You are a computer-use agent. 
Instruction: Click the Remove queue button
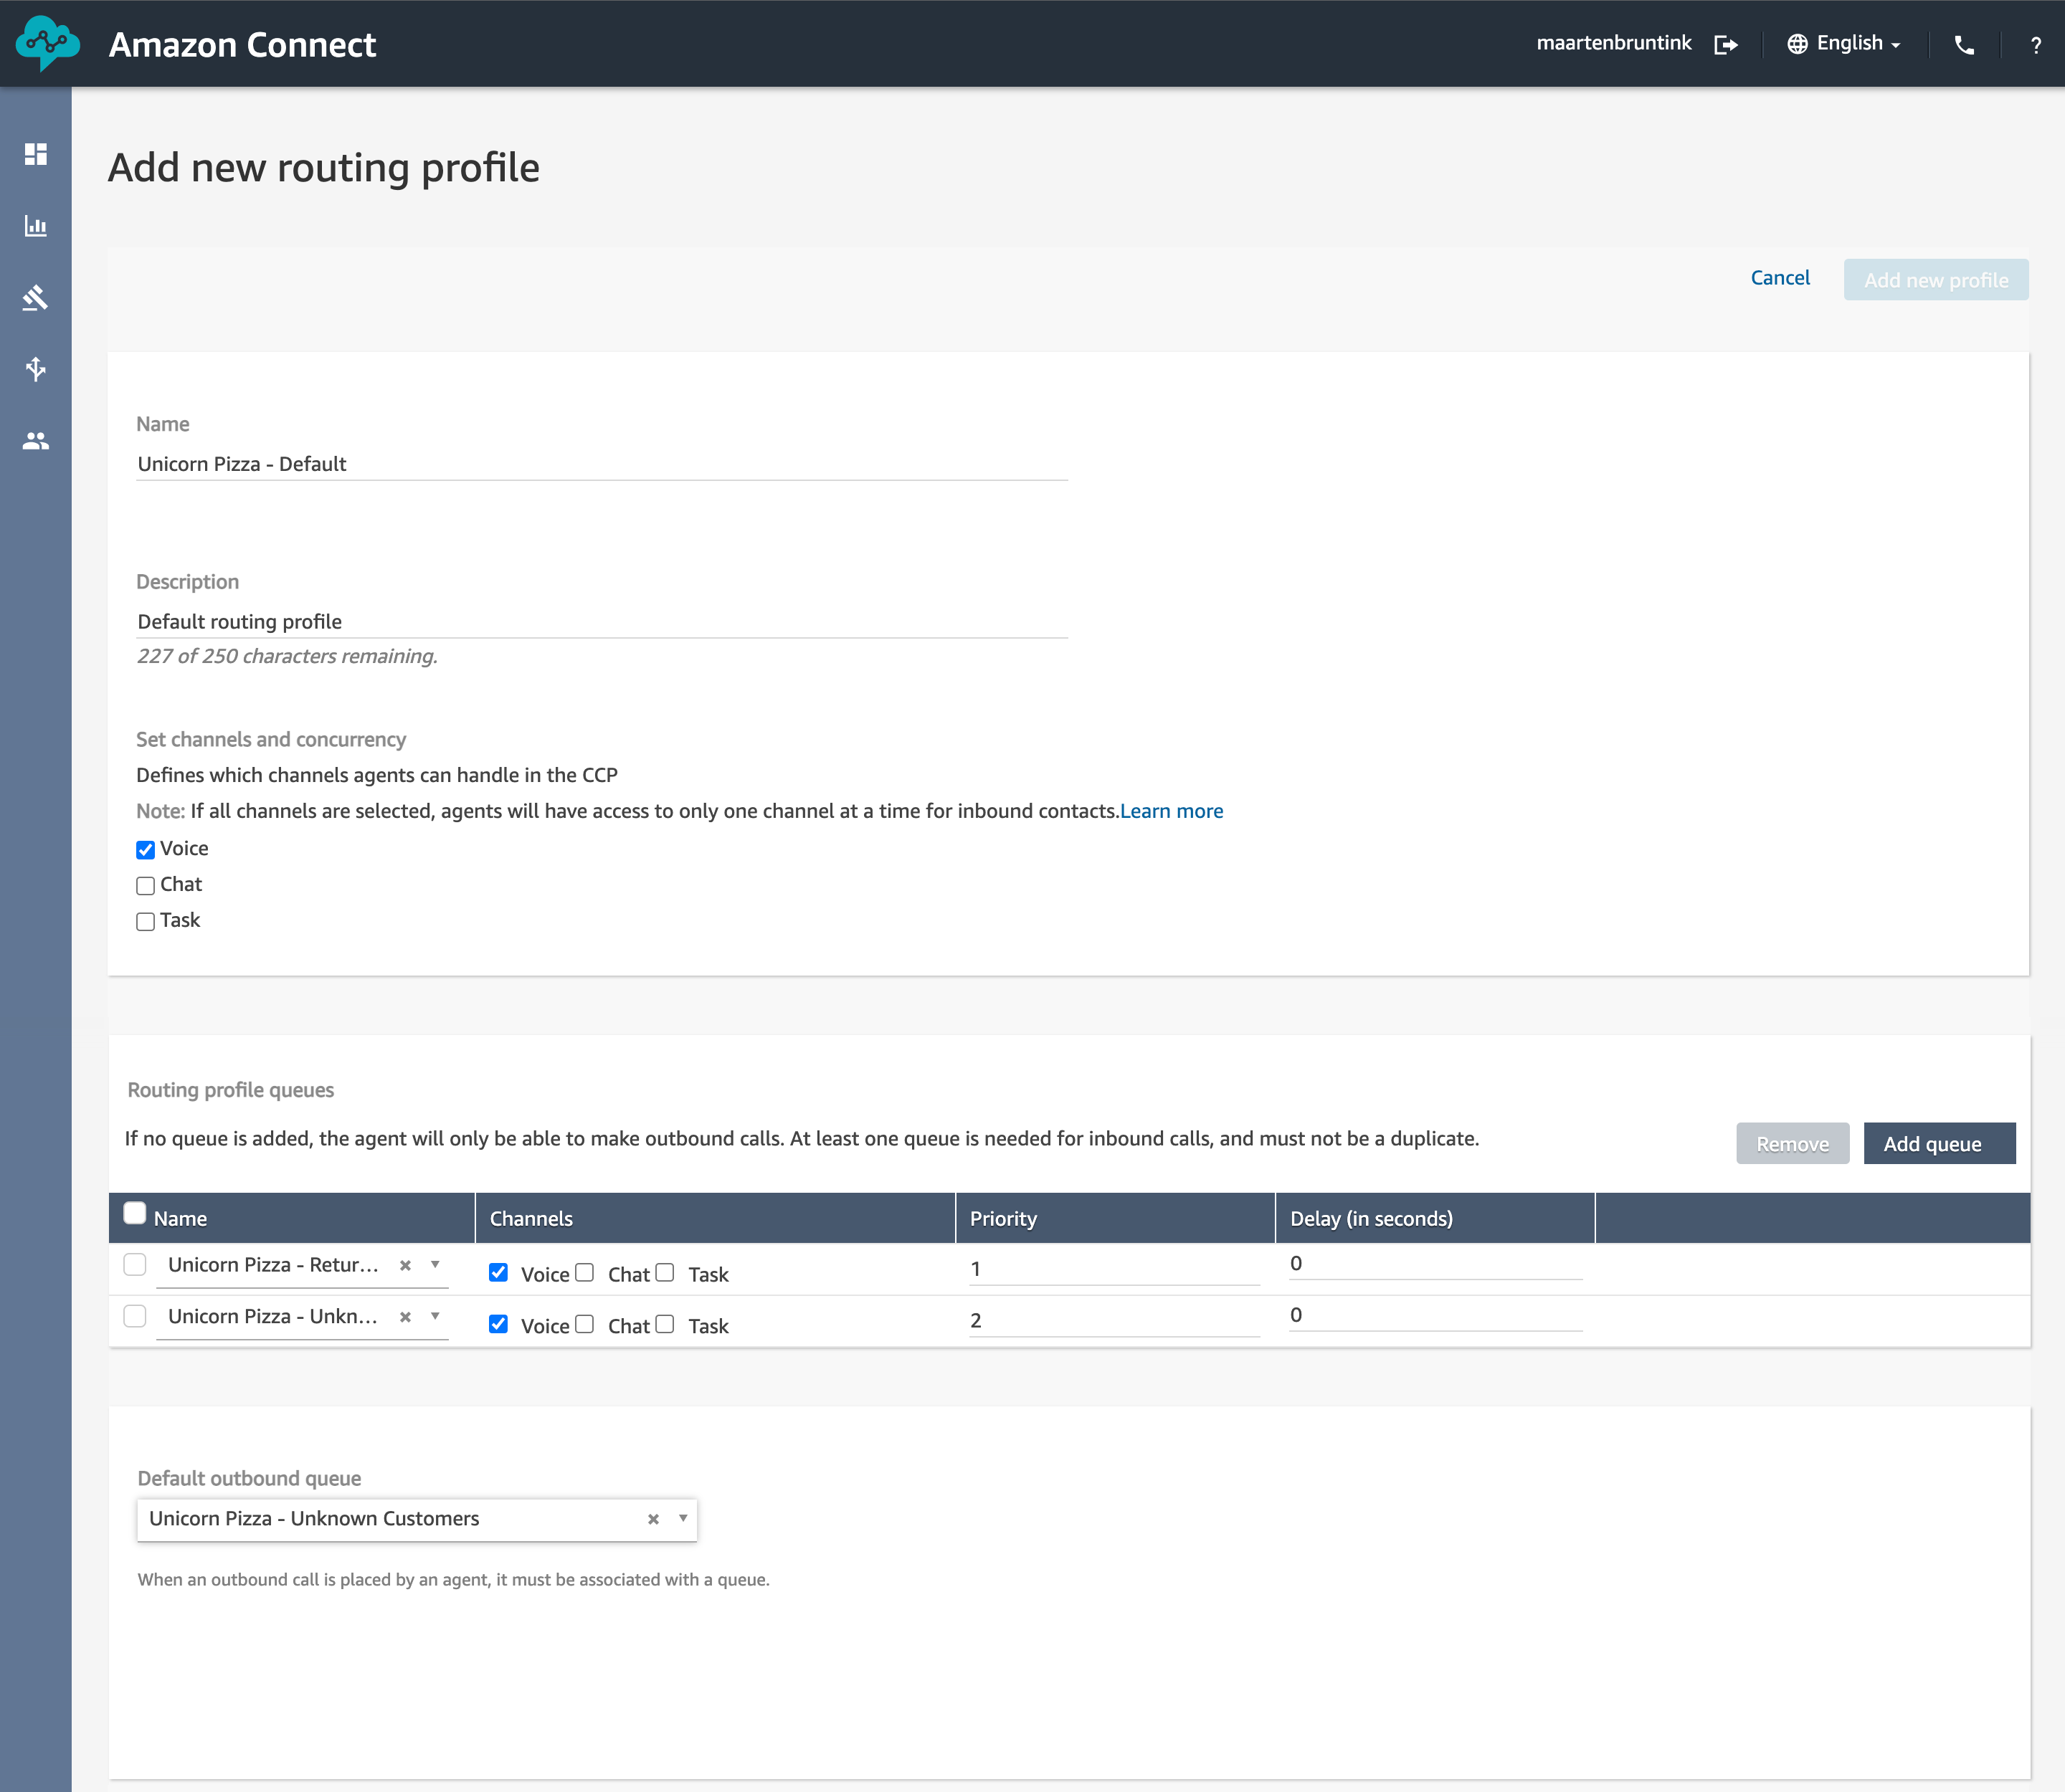[1792, 1144]
